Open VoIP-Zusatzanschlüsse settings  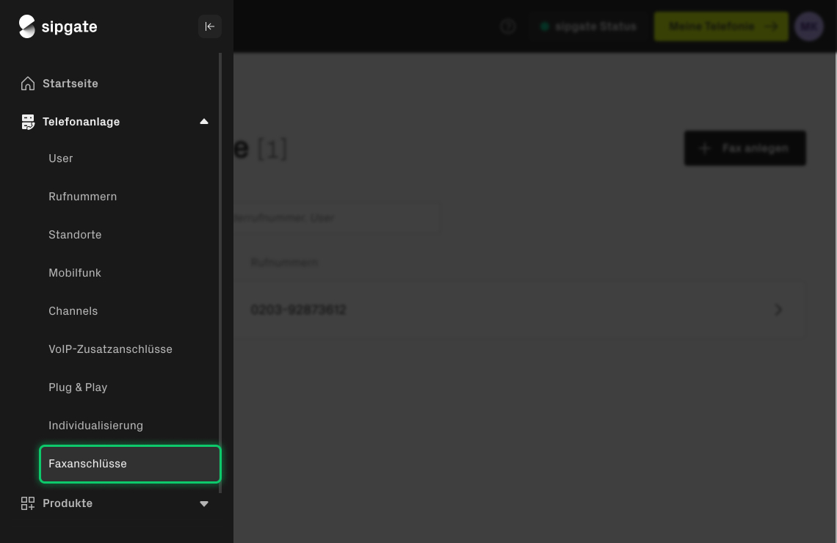(110, 349)
